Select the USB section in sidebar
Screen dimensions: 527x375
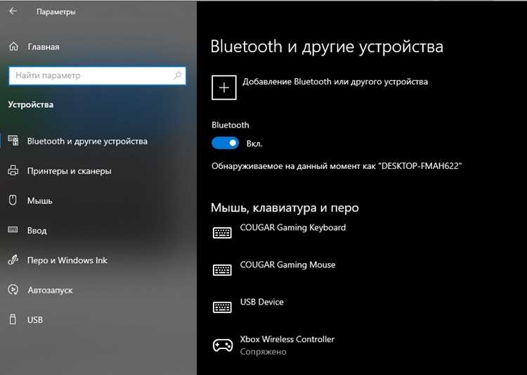point(34,320)
